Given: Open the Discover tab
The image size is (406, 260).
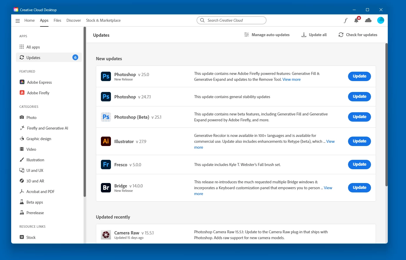Looking at the screenshot, I should (74, 20).
